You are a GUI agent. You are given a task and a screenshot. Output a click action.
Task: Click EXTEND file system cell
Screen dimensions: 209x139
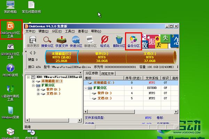tap(152, 88)
